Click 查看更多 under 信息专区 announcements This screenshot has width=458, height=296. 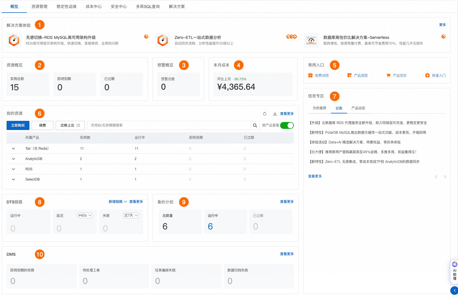315,176
